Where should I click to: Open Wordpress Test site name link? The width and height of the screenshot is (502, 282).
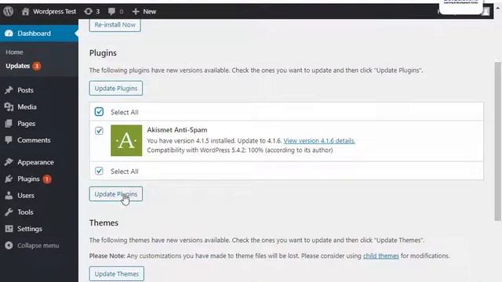tap(54, 12)
